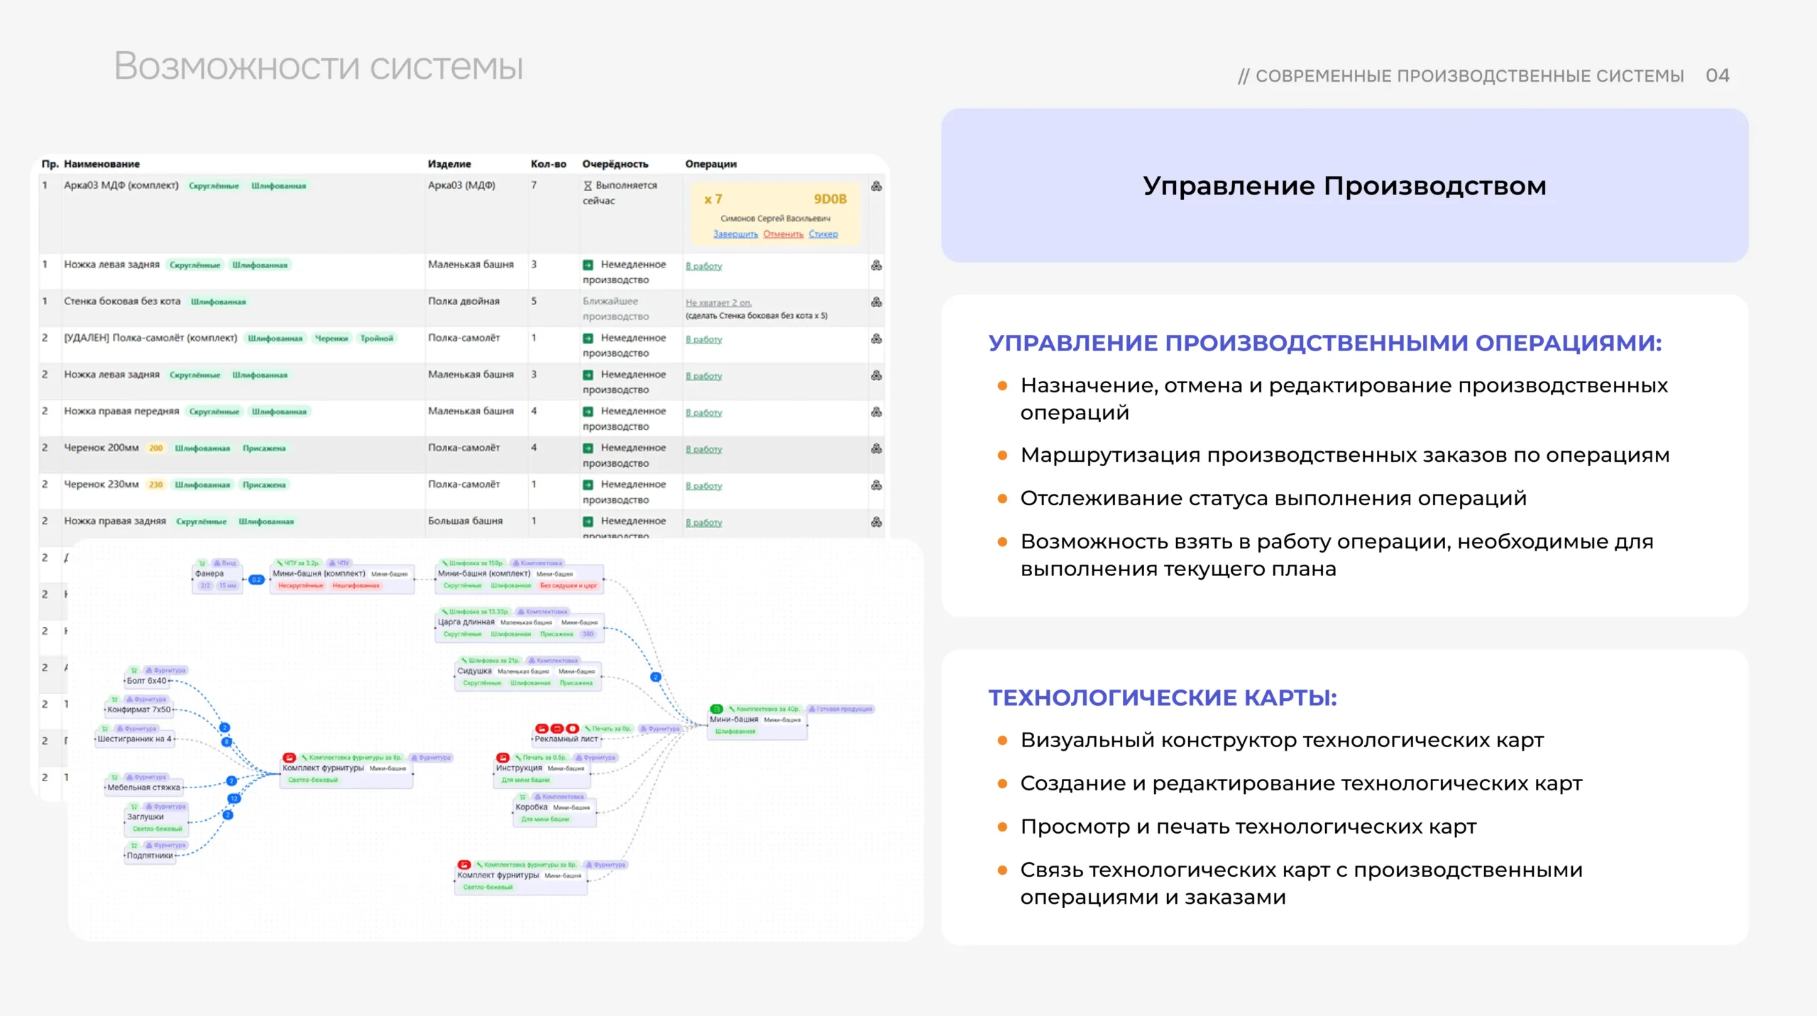Click the red Отменить link
The width and height of the screenshot is (1817, 1016).
pyautogui.click(x=783, y=234)
